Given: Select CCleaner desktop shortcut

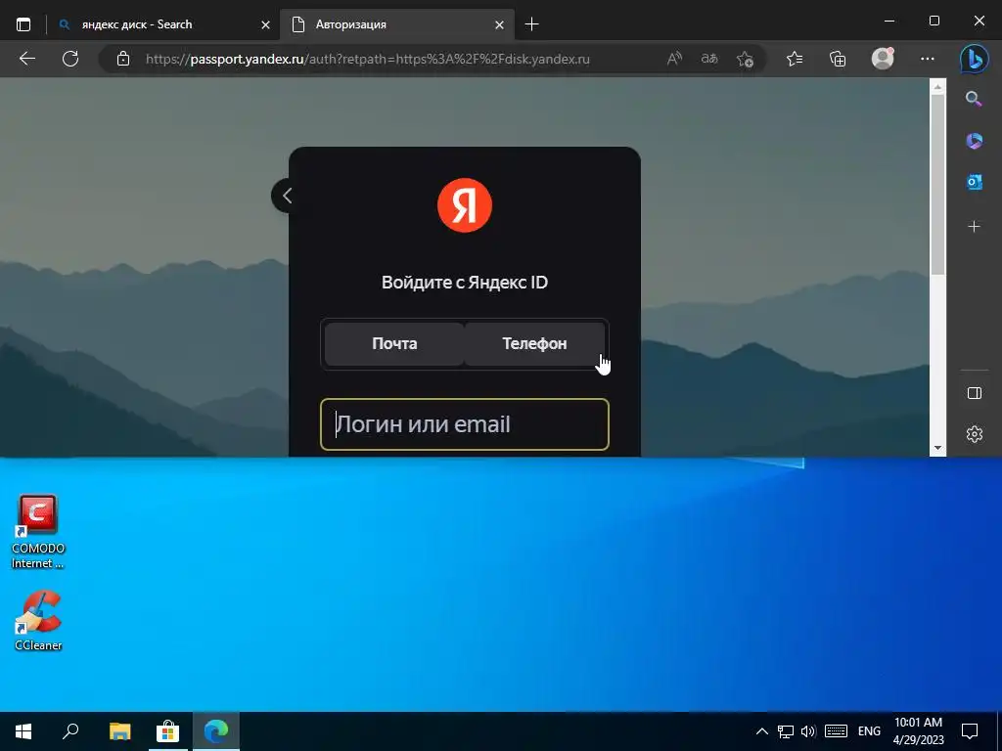Looking at the screenshot, I should [38, 621].
